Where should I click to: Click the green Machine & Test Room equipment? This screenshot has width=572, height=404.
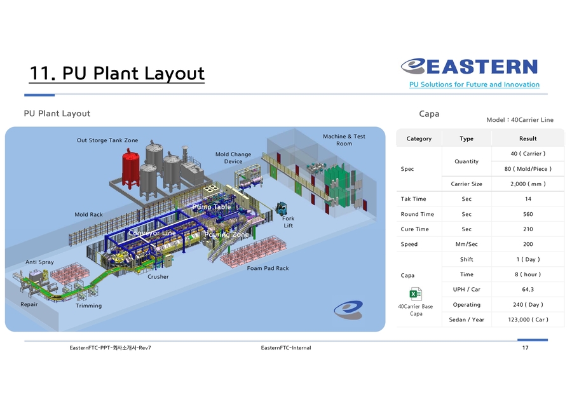click(x=337, y=186)
